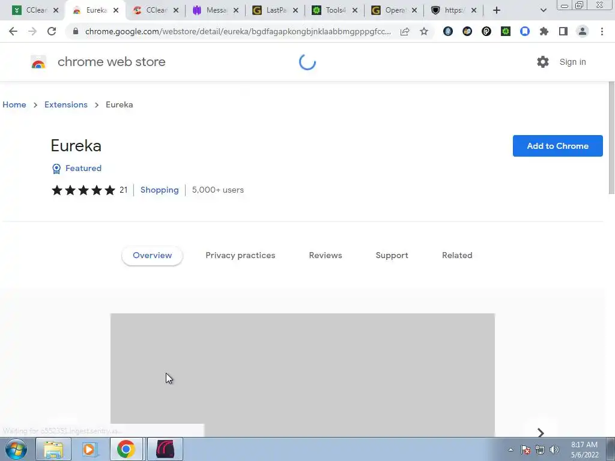Open the Support tab
Viewport: 615px width, 461px height.
pos(392,255)
